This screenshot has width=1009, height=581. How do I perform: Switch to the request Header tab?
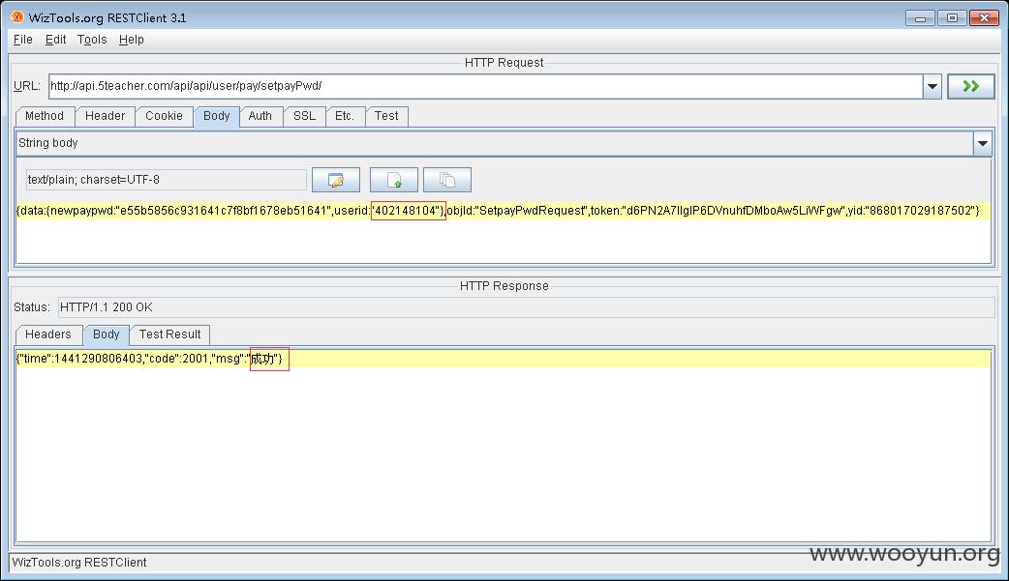(x=105, y=116)
